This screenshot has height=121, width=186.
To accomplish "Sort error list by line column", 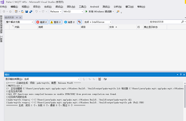I will (140, 27).
